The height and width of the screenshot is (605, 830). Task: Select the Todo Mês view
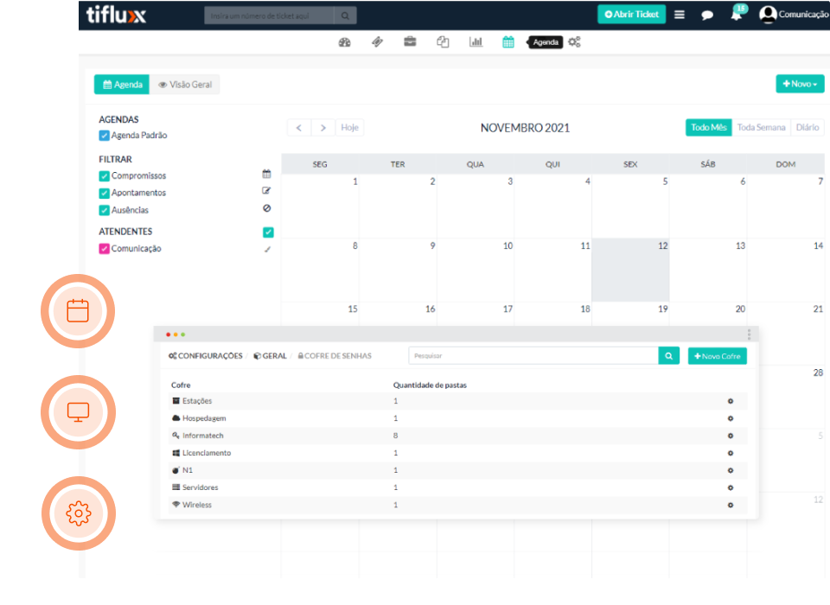click(x=709, y=128)
